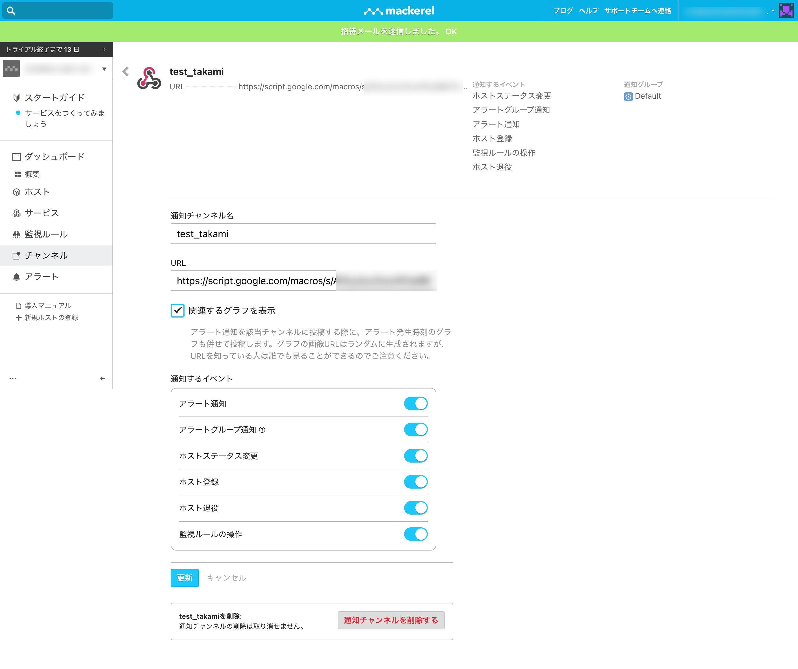Click the 監視ルール binoculars icon
This screenshot has height=669, width=798.
tap(16, 235)
